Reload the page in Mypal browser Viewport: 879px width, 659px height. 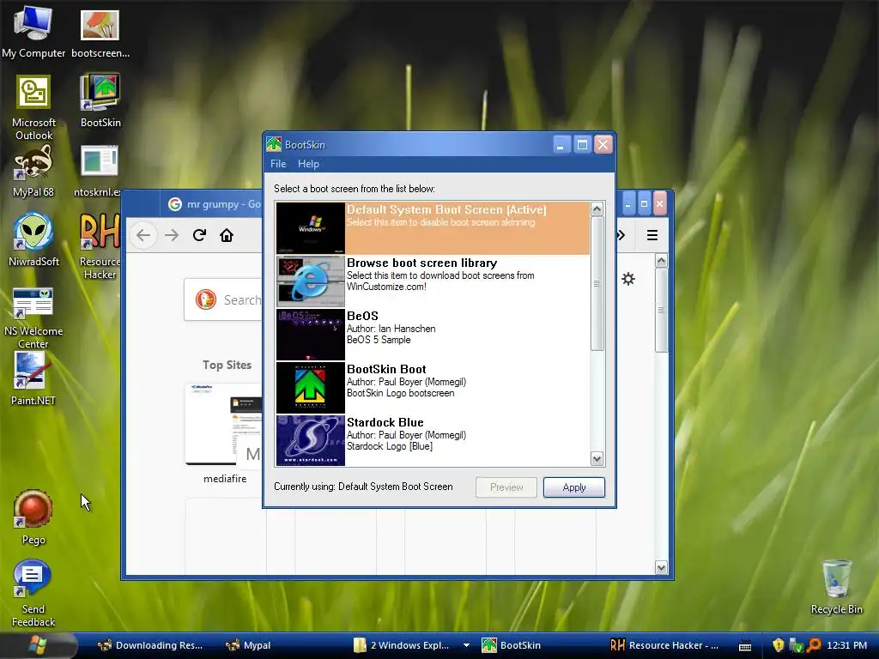click(199, 235)
